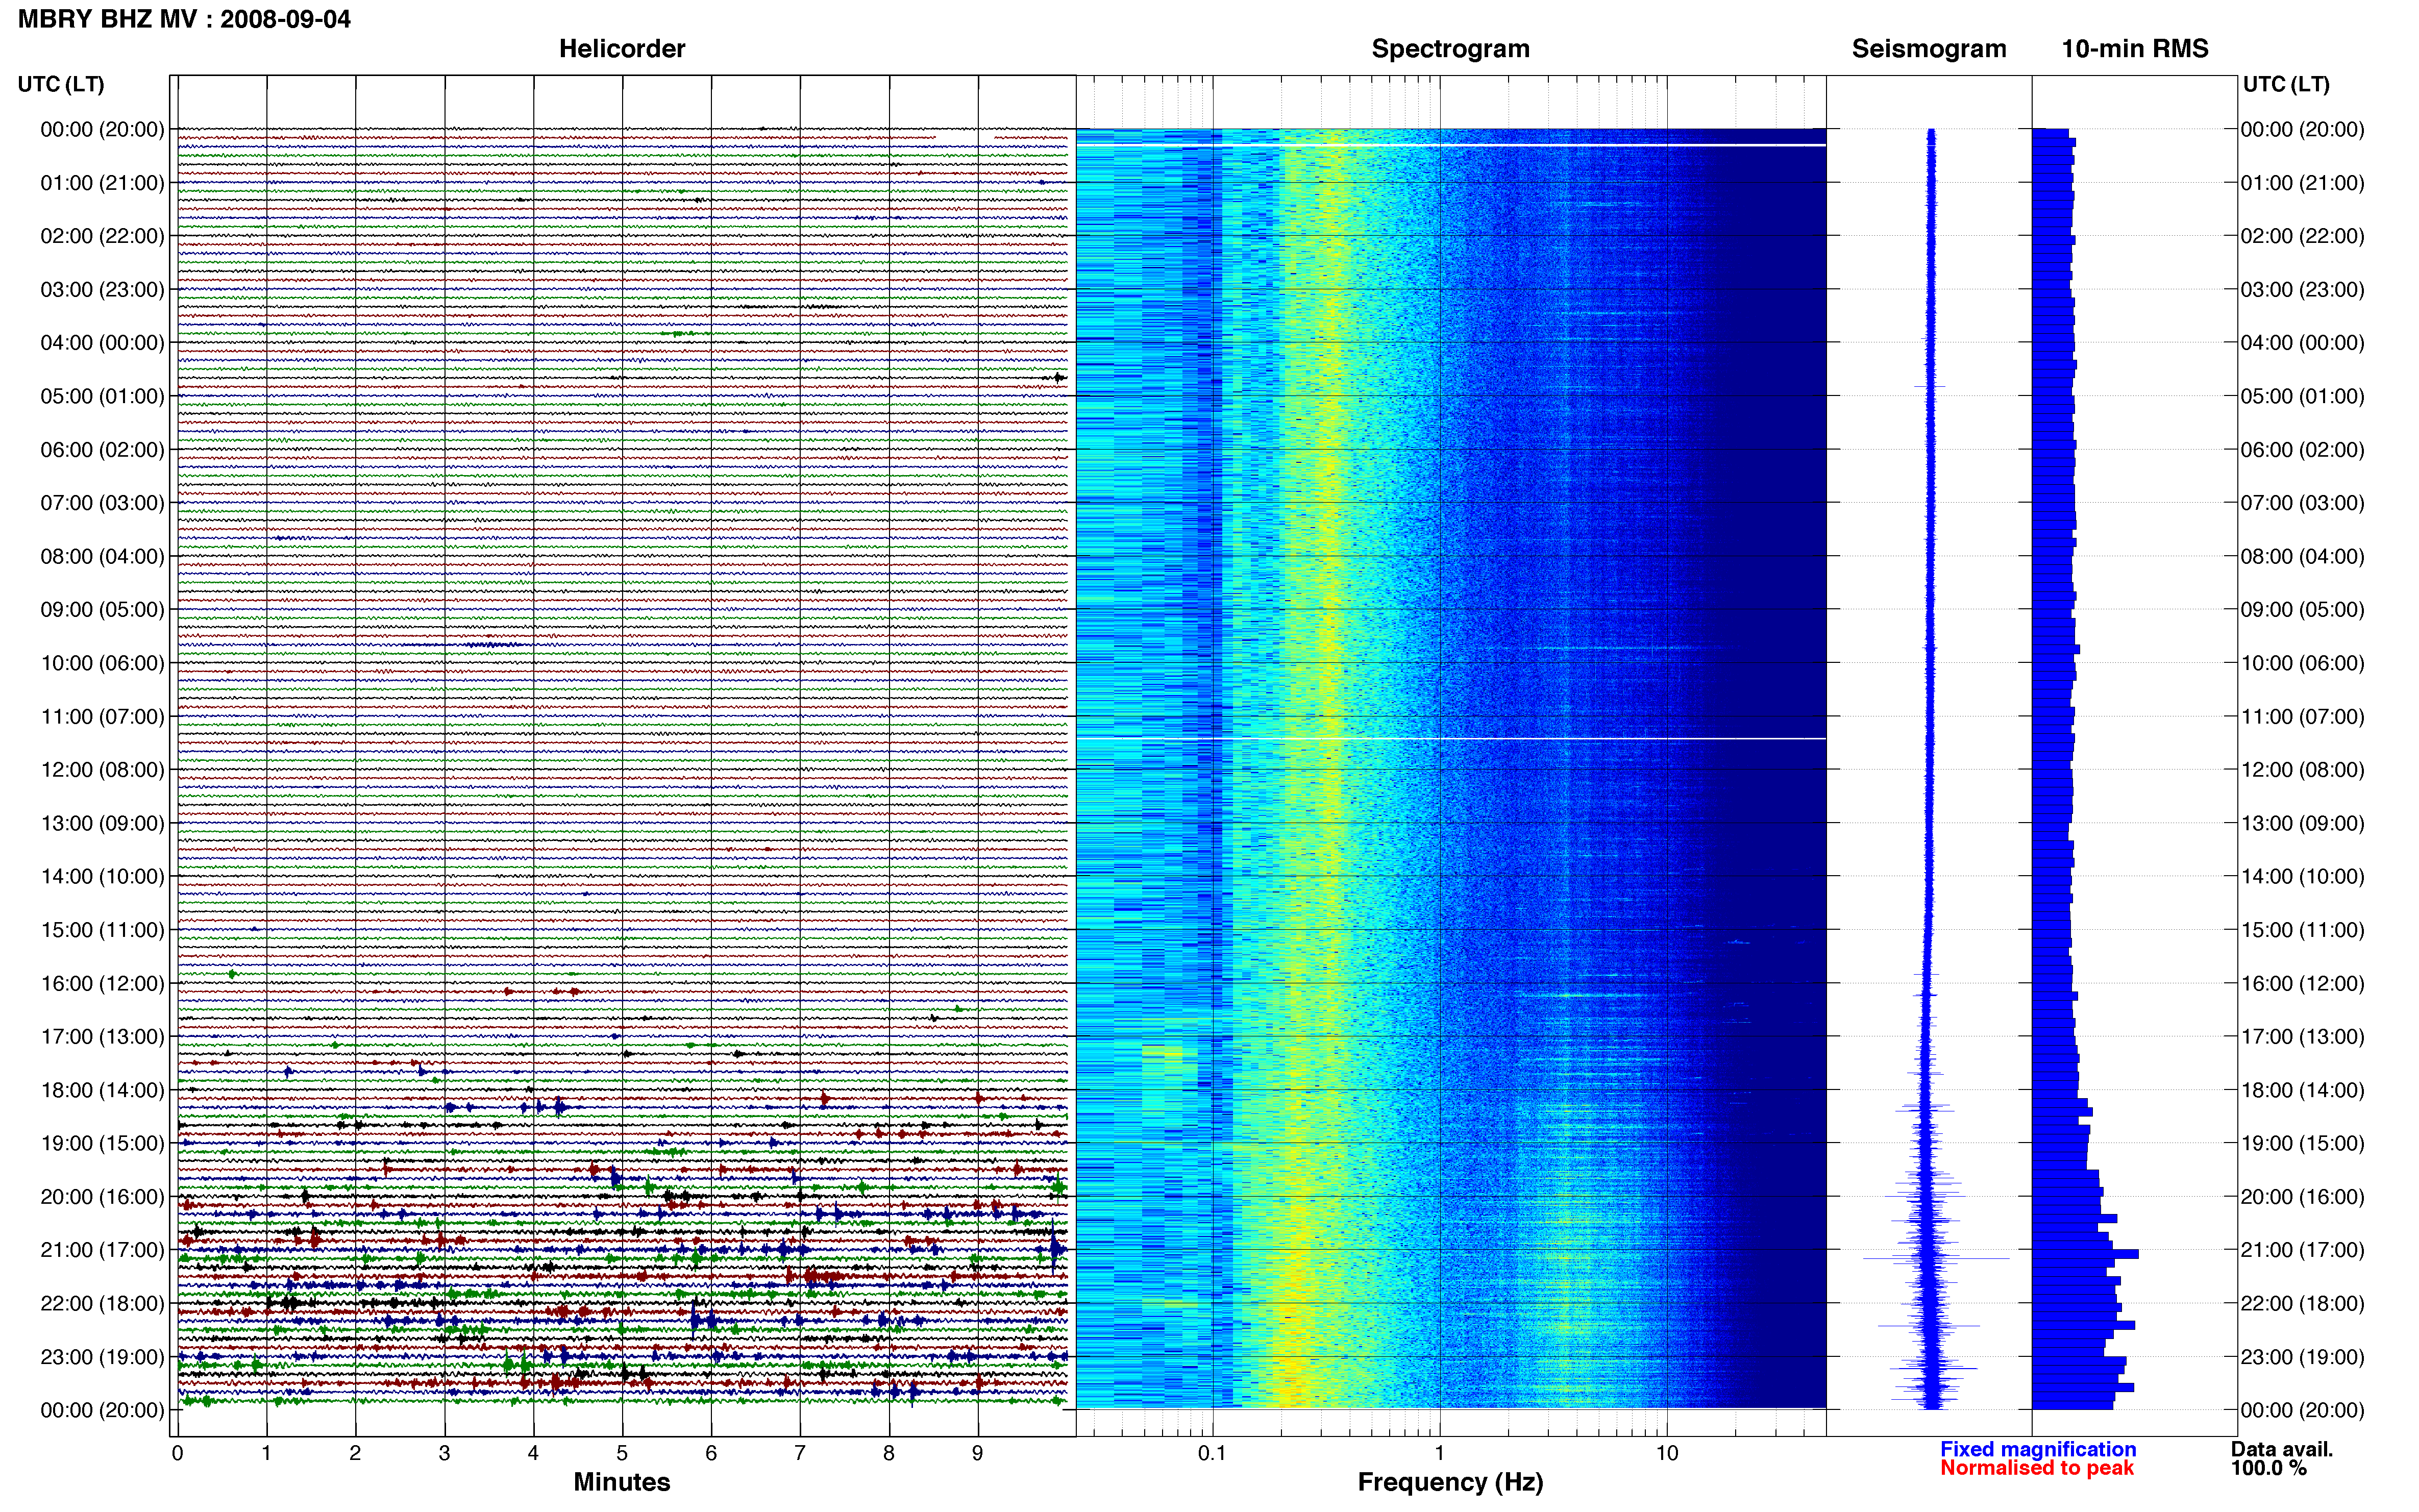Click left time label '20:00 (16:00)'
This screenshot has height=1512, width=2419.
(102, 1197)
